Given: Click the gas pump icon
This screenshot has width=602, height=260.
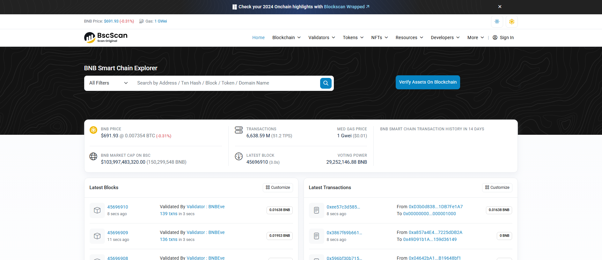Looking at the screenshot, I should coord(141,21).
